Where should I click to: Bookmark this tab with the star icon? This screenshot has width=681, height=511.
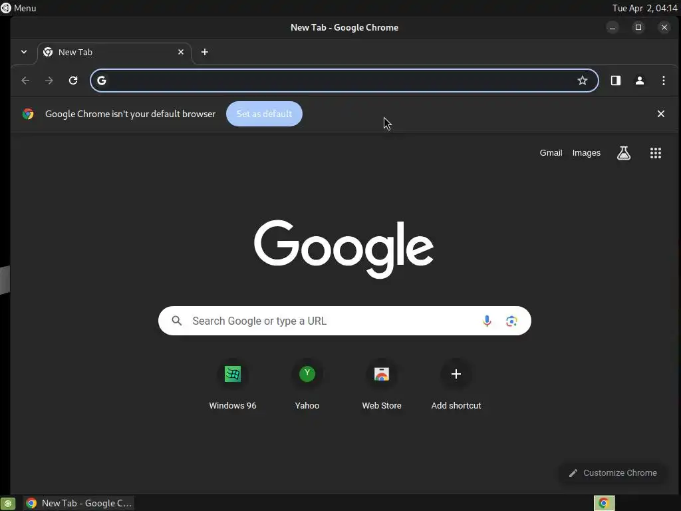pos(583,81)
